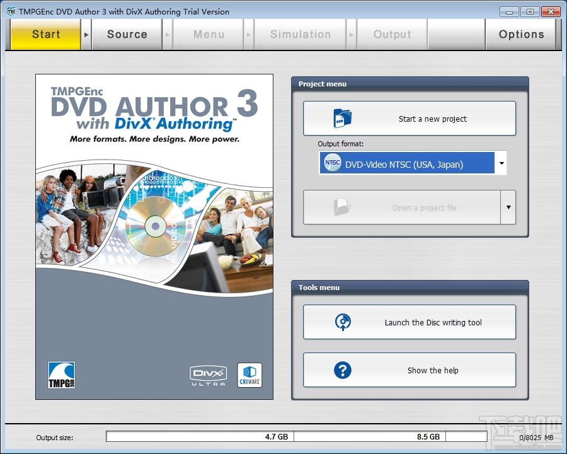The height and width of the screenshot is (454, 567).
Task: Click the DVD Author 3 cover image
Action: click(154, 237)
